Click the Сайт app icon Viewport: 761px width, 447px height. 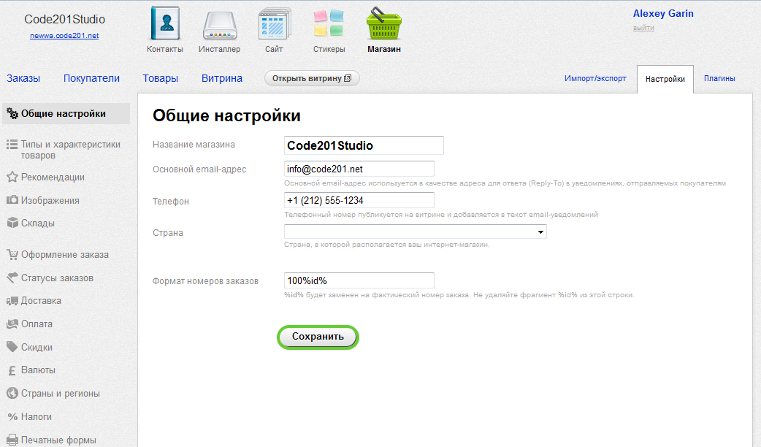274,26
